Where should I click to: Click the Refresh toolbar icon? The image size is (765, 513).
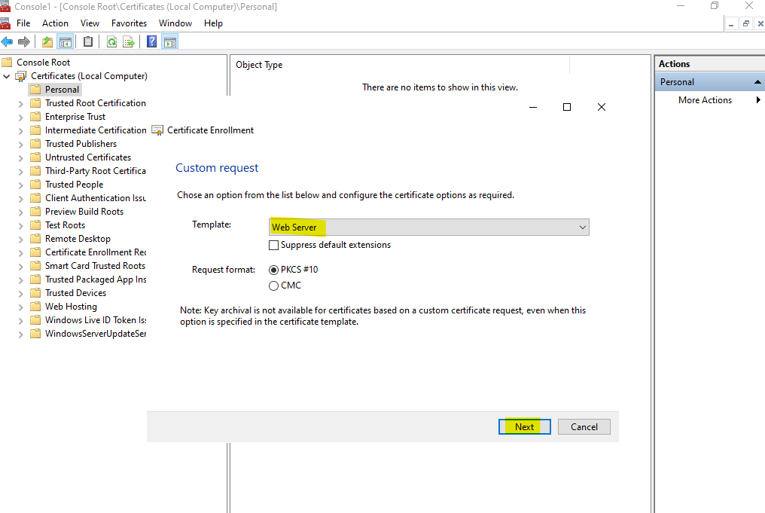111,42
